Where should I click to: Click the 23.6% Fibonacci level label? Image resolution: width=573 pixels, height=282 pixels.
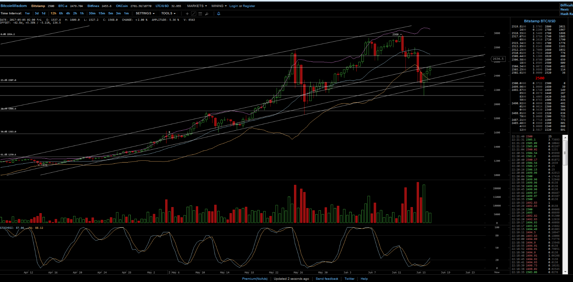[8, 80]
